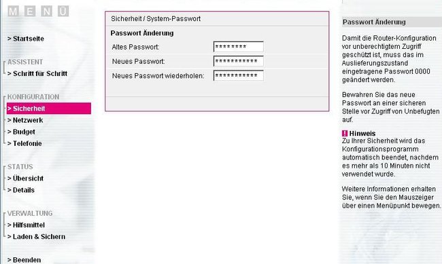Click the N tile of the menu logo

[46, 12]
